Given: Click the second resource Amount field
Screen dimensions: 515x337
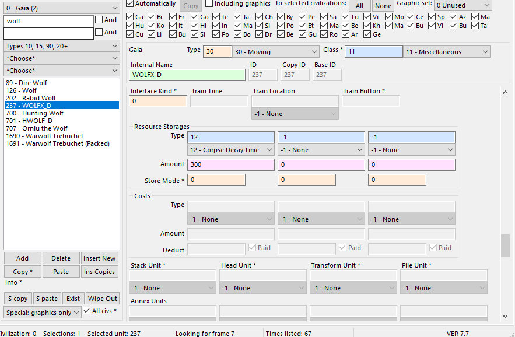Looking at the screenshot, I should [x=321, y=164].
